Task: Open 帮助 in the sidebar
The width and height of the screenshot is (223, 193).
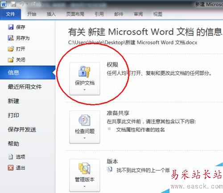Action: [x=13, y=144]
